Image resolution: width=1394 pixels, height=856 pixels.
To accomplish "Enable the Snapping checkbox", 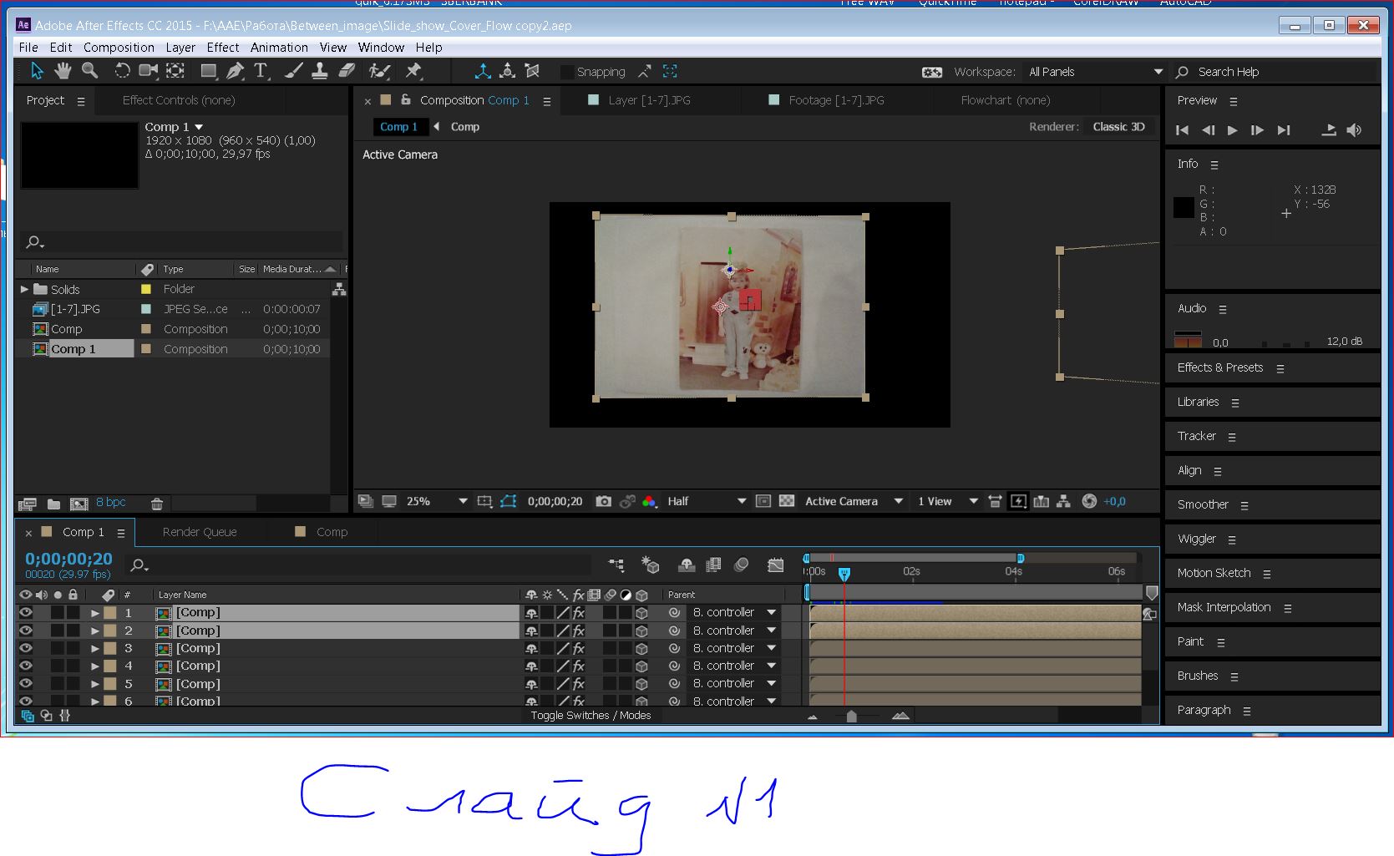I will coord(567,72).
